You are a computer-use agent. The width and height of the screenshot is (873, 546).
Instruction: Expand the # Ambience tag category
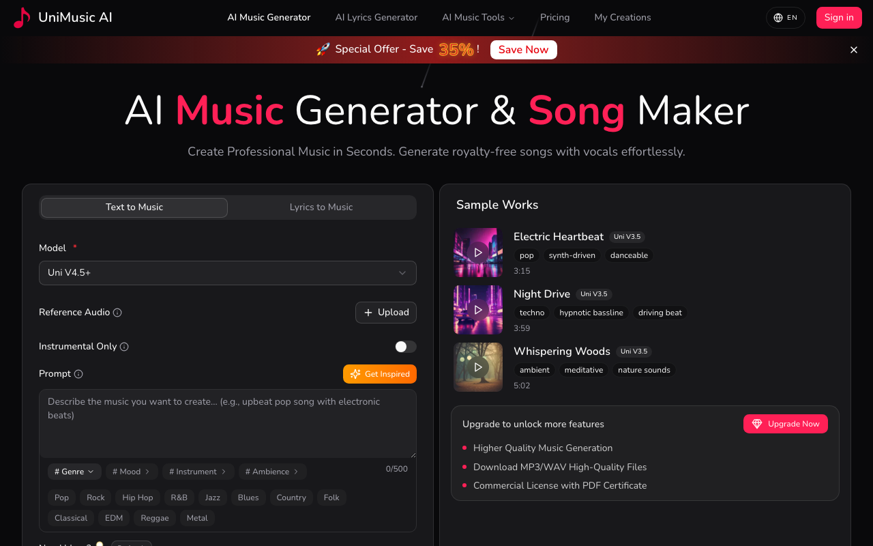[x=273, y=472]
